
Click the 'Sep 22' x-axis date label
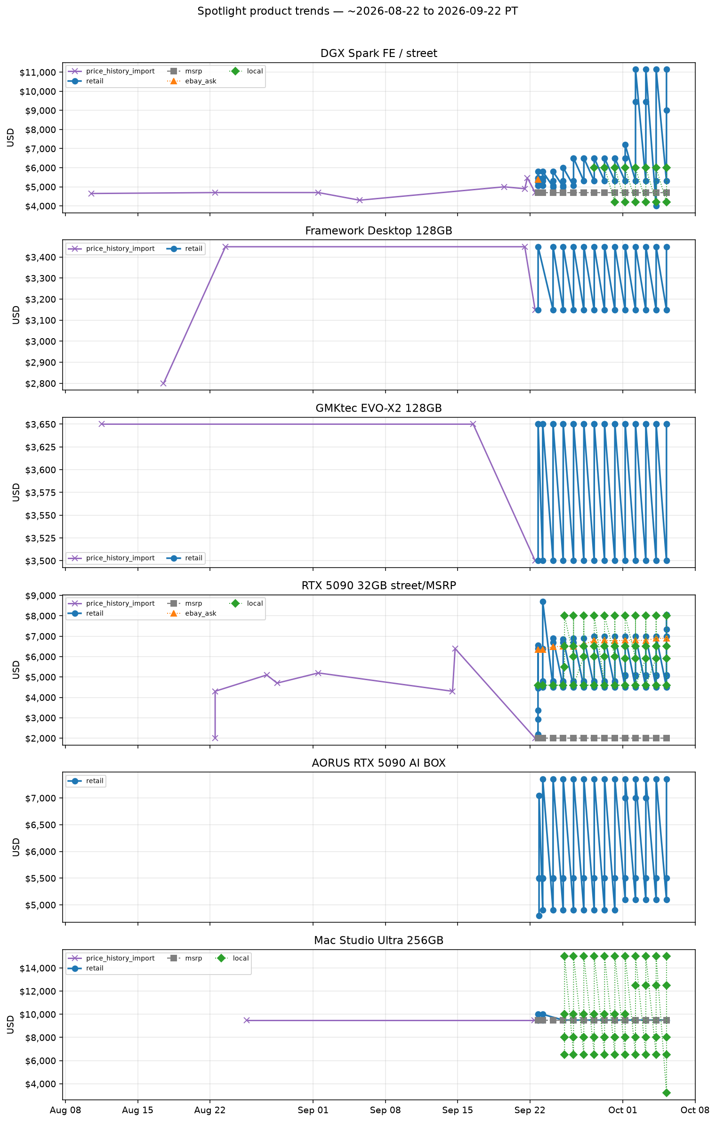(x=530, y=1111)
